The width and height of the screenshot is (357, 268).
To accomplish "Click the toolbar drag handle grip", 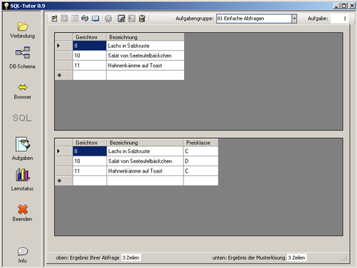I will point(48,18).
